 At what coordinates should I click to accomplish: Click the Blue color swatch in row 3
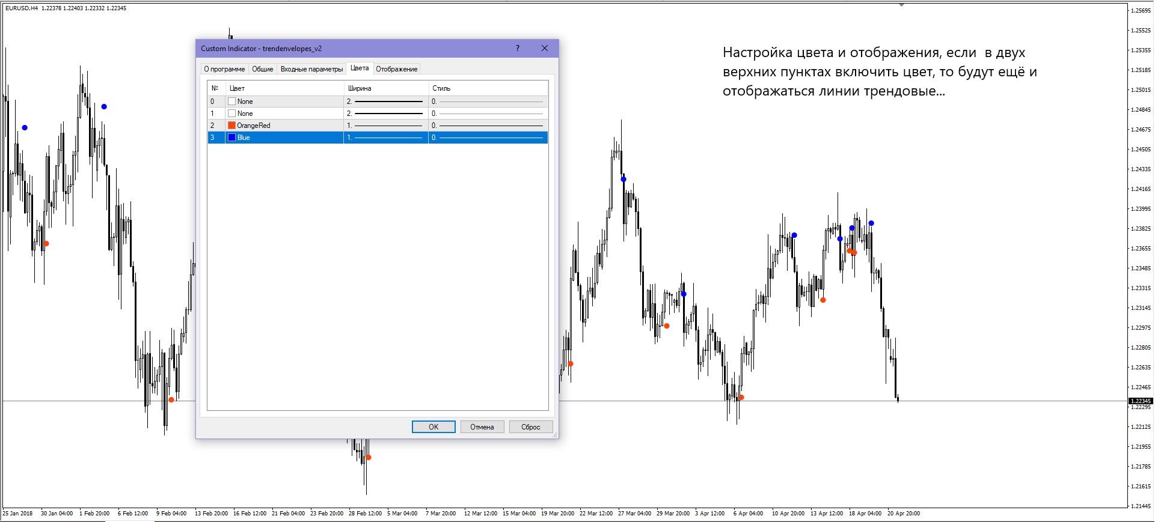pyautogui.click(x=231, y=138)
